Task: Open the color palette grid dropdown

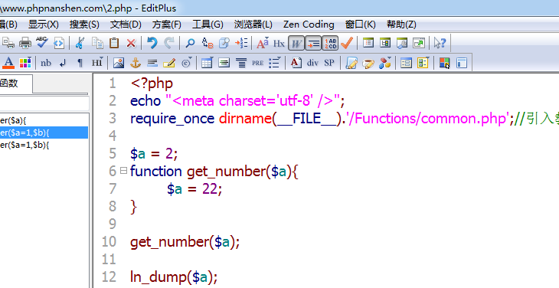Action: coord(25,63)
